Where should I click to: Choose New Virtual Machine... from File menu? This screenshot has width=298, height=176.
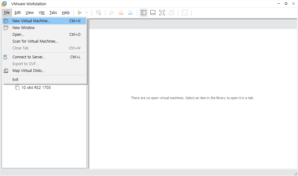point(44,21)
